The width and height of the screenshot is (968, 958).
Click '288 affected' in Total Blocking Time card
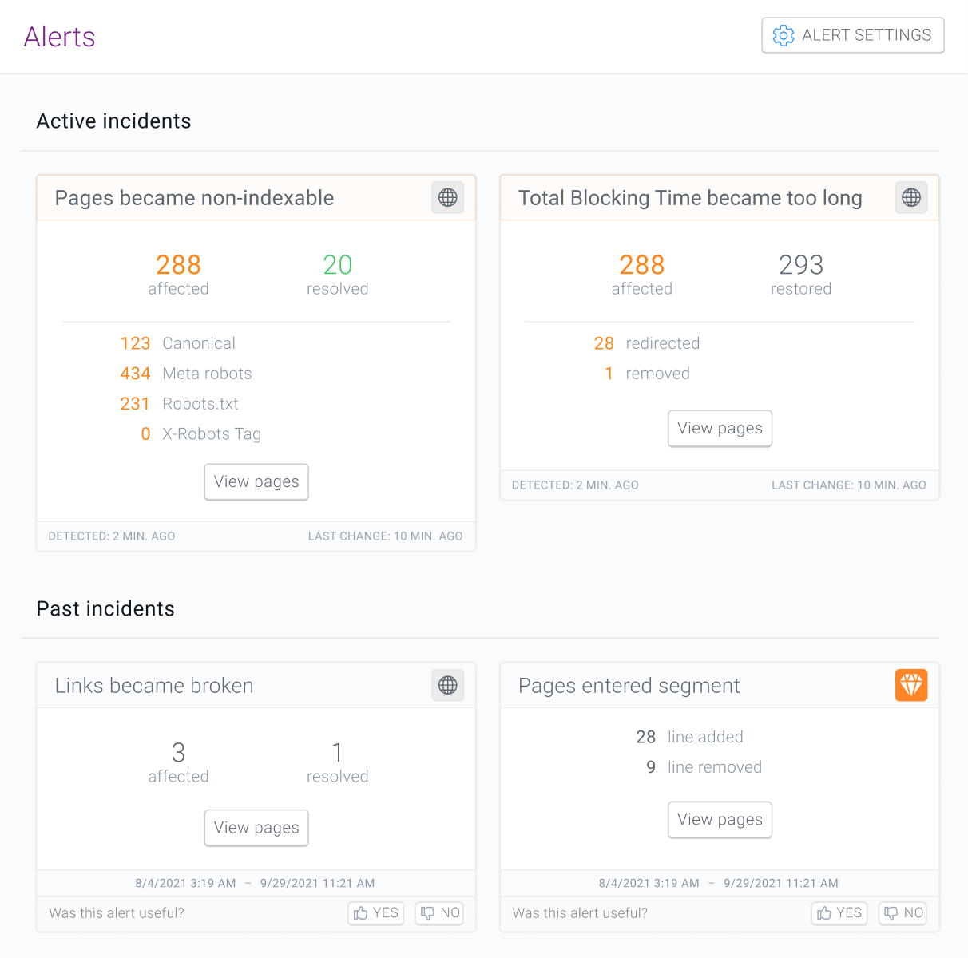click(x=641, y=274)
